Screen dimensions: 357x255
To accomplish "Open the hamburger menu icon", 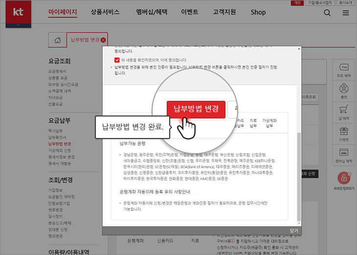I will tap(346, 13).
